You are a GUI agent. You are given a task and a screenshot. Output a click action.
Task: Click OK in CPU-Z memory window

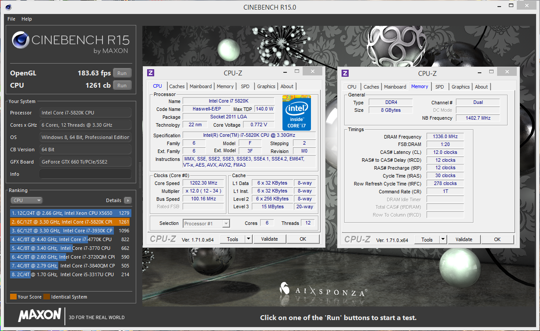point(498,239)
